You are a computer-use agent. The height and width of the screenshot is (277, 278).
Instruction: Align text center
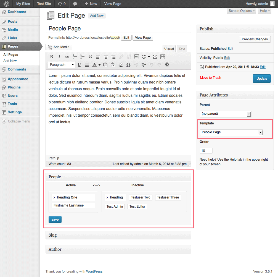pyautogui.click(x=106, y=57)
